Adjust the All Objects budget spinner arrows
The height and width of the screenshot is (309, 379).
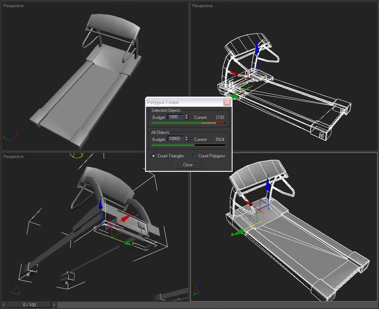tap(186, 139)
